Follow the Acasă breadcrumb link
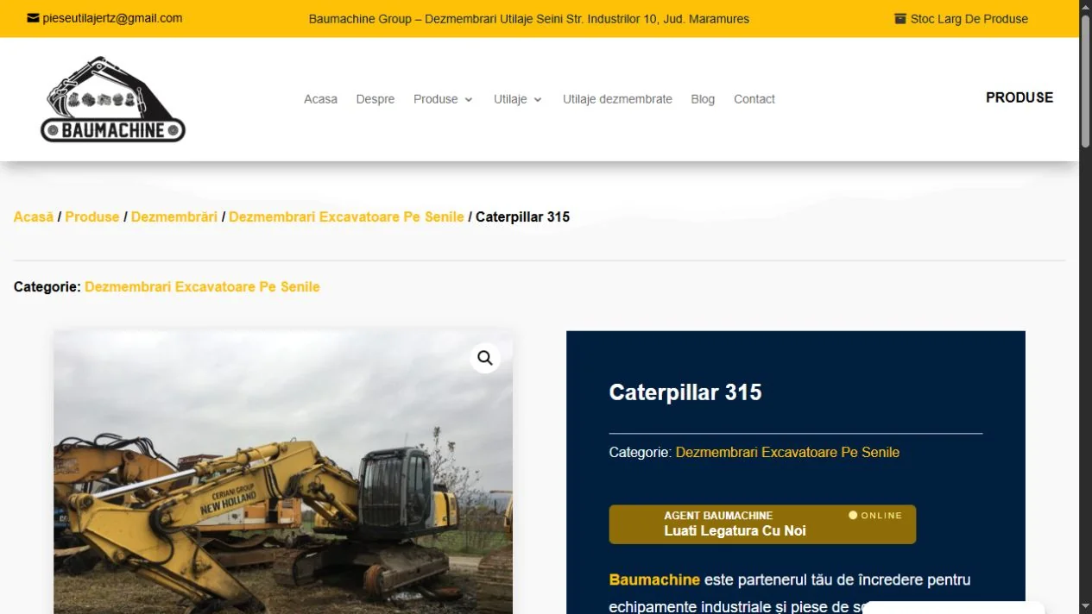The height and width of the screenshot is (614, 1092). pos(34,217)
